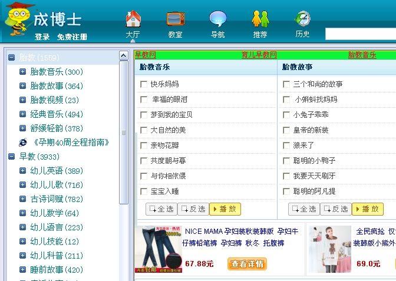Select the 宝宝入睡 checkbox
Viewport: 396px width, 281px height.
click(144, 191)
